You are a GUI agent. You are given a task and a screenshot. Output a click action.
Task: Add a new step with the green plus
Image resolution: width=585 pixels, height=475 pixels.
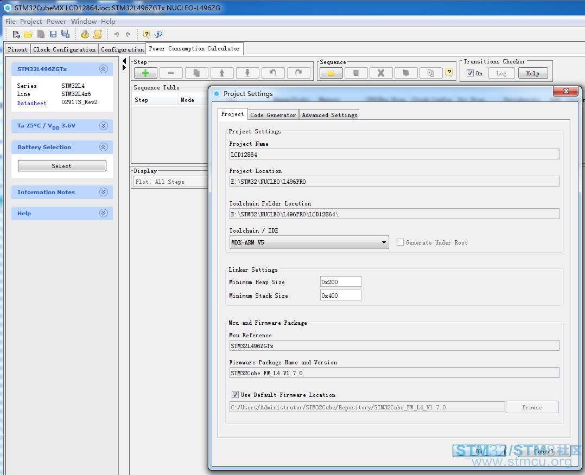(x=145, y=73)
